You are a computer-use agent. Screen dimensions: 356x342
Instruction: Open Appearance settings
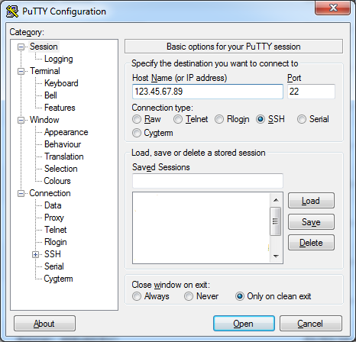point(66,132)
